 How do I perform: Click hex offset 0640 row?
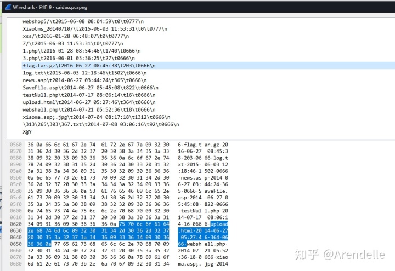pos(119,237)
